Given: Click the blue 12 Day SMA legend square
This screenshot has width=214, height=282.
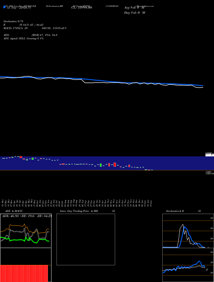Looking at the screenshot, I should coord(4,7).
